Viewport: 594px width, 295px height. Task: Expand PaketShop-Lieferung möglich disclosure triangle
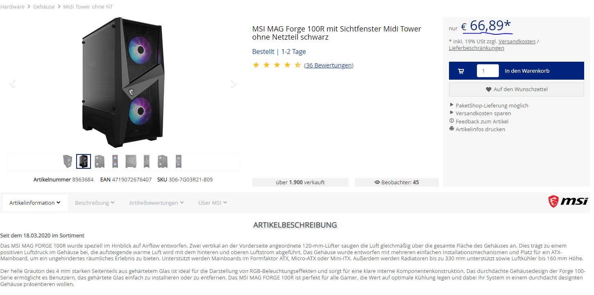point(452,105)
